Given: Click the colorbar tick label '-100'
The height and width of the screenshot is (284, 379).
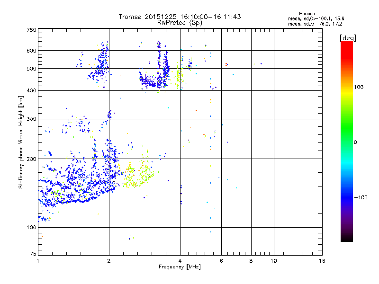Looking at the screenshot, I should 361,197.
